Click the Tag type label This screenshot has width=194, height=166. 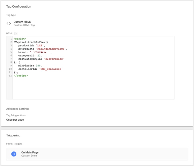(x=11, y=15)
